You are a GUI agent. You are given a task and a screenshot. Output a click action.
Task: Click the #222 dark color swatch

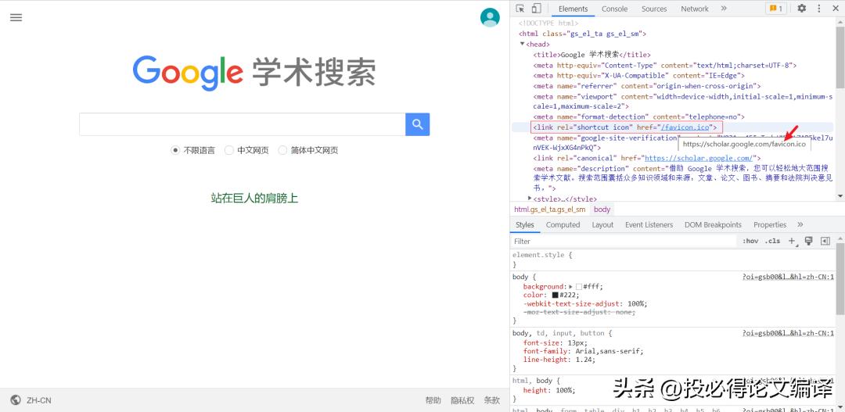555,296
